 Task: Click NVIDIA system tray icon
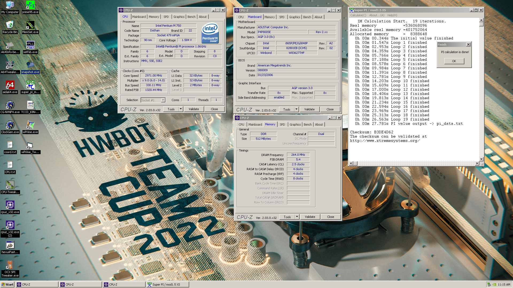click(494, 285)
